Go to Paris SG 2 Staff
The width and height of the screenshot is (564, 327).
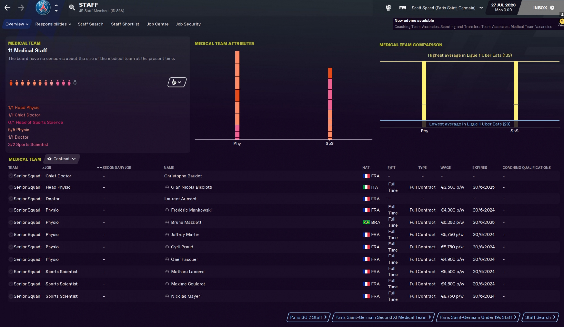308,317
